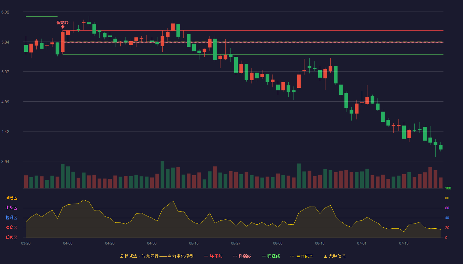Screen dimensions: 463x264
Task: Click the 假龙吟 label text
Action: click(x=63, y=22)
